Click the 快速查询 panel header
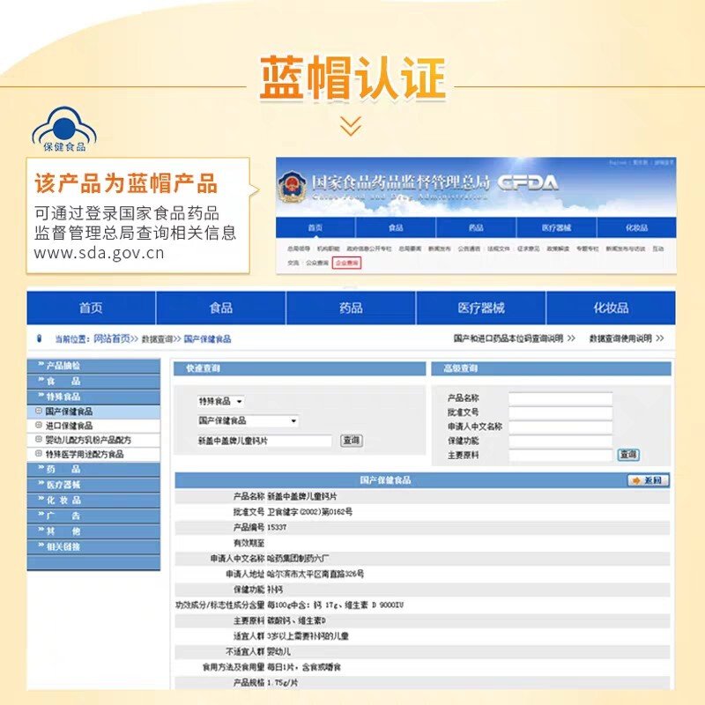705x705 pixels. pyautogui.click(x=300, y=368)
